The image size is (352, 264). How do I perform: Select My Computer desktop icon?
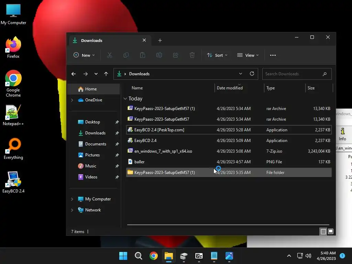tap(13, 14)
